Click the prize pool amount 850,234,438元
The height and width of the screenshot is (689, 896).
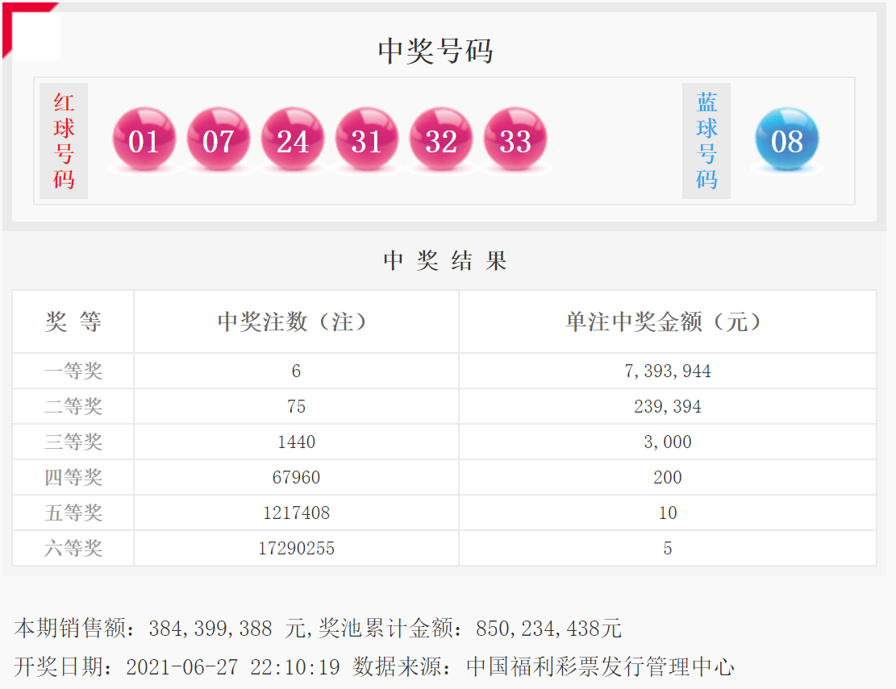pos(548,629)
